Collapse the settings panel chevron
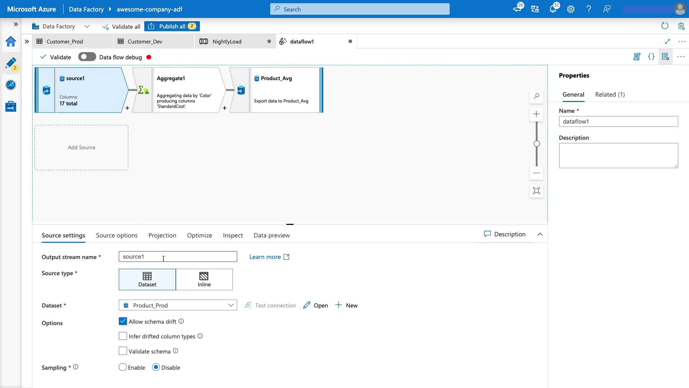 pyautogui.click(x=540, y=234)
